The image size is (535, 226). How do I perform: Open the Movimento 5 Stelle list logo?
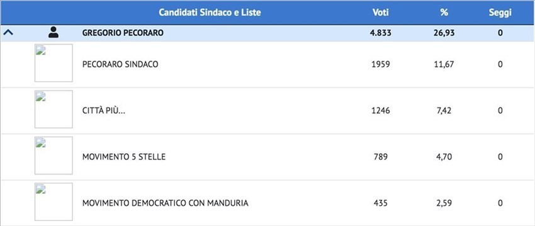click(x=53, y=156)
